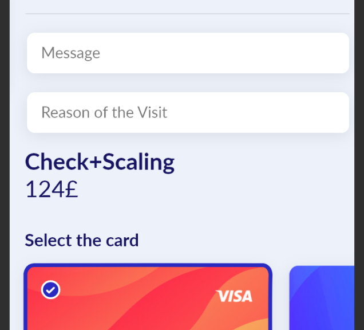The width and height of the screenshot is (364, 330).
Task: Click the Select the card heading
Action: point(82,240)
